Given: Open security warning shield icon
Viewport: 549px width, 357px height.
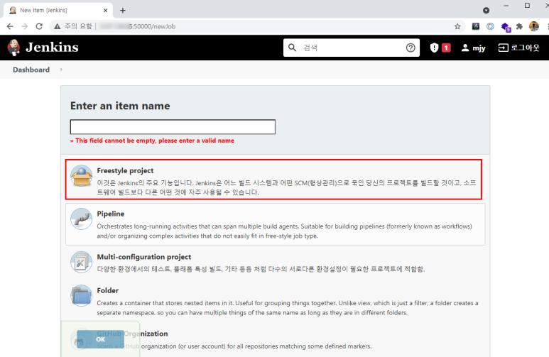Looking at the screenshot, I should [x=434, y=48].
